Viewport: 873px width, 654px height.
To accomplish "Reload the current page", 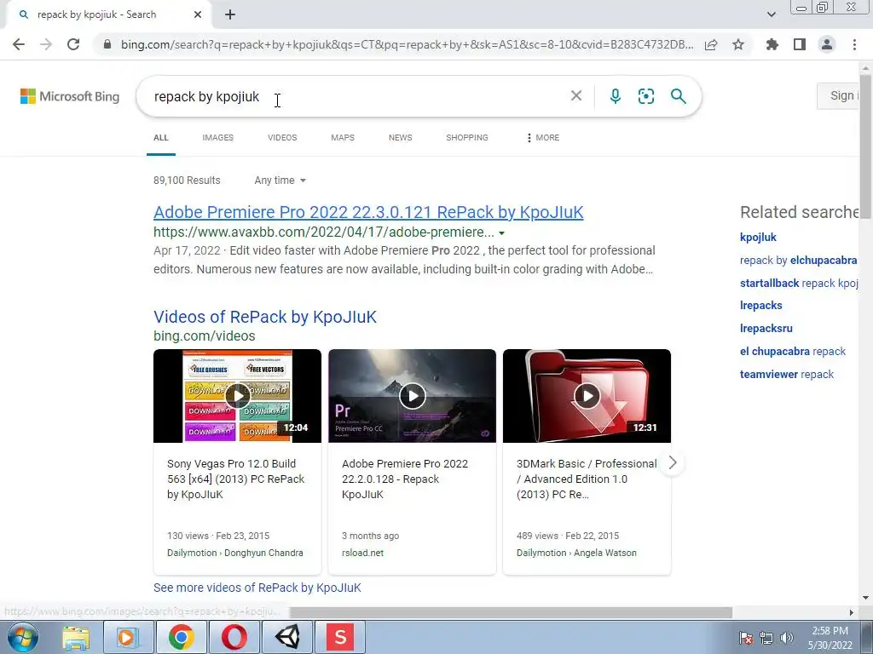I will point(73,44).
